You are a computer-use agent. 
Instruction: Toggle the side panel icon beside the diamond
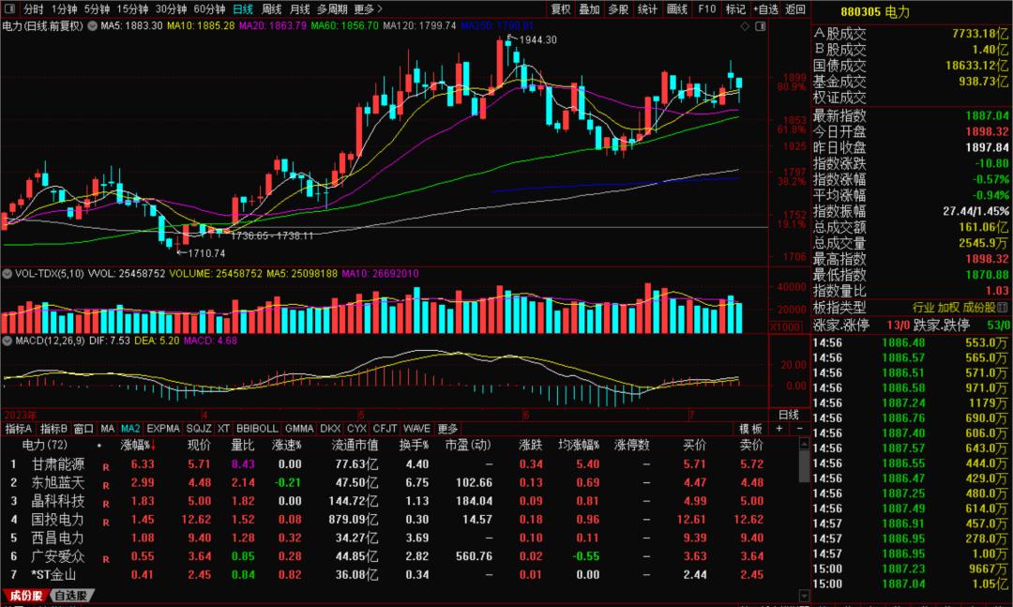[761, 26]
